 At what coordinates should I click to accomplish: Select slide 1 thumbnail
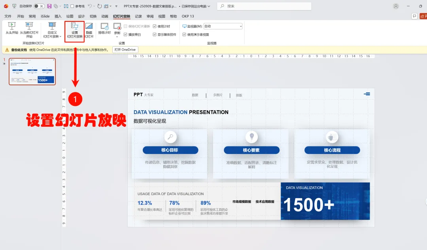click(32, 71)
